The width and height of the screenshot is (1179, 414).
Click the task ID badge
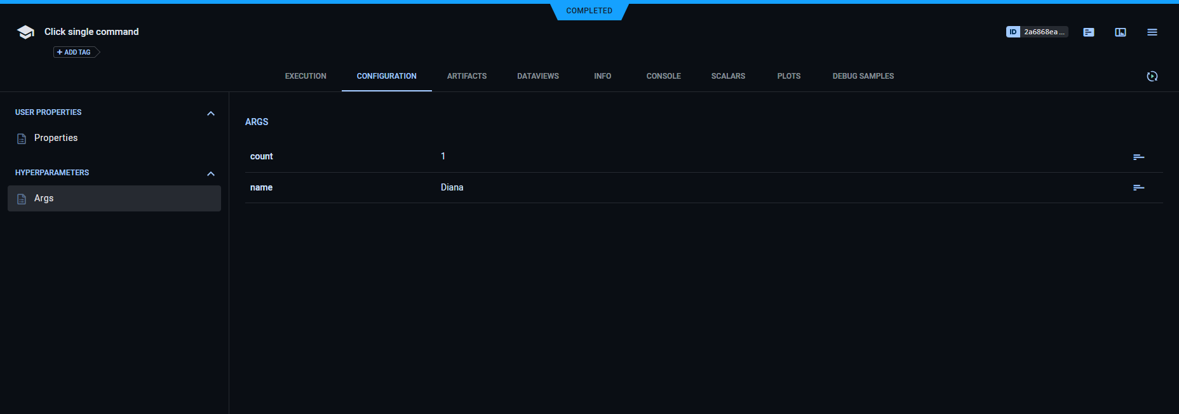(1036, 32)
